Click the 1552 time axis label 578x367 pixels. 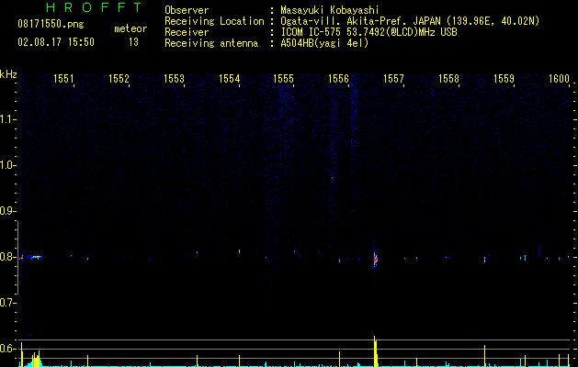coord(119,78)
